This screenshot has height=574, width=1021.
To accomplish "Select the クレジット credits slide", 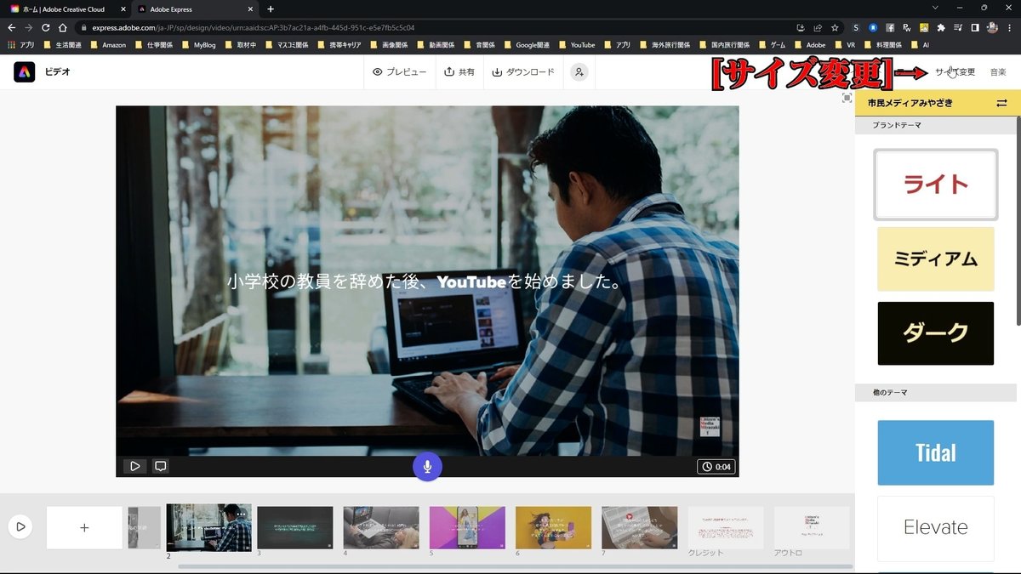I will pyautogui.click(x=726, y=527).
